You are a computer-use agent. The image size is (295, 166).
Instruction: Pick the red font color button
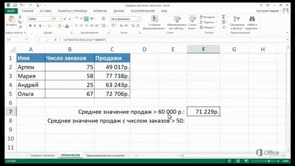(x=67, y=26)
